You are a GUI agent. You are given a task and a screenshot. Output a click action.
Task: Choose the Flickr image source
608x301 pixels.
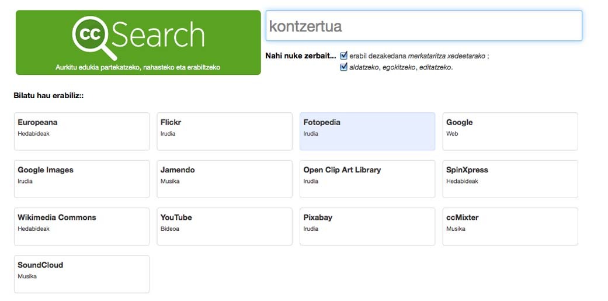(x=224, y=132)
